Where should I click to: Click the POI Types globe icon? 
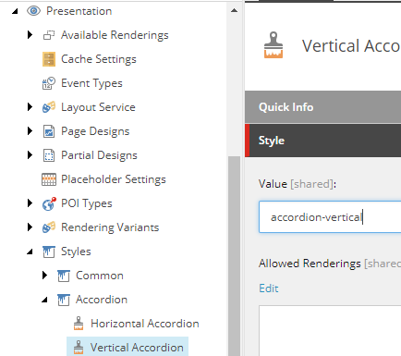(49, 203)
